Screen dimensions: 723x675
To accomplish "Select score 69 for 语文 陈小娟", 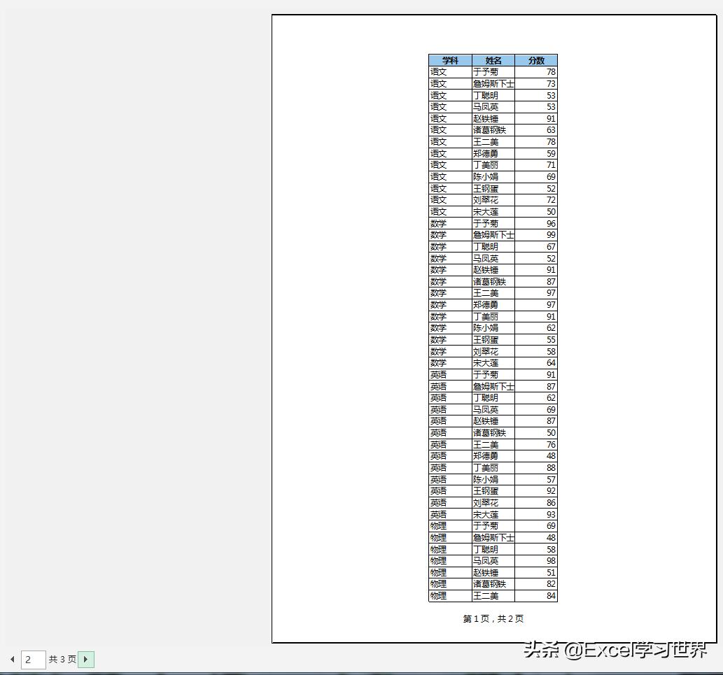I will [x=536, y=176].
